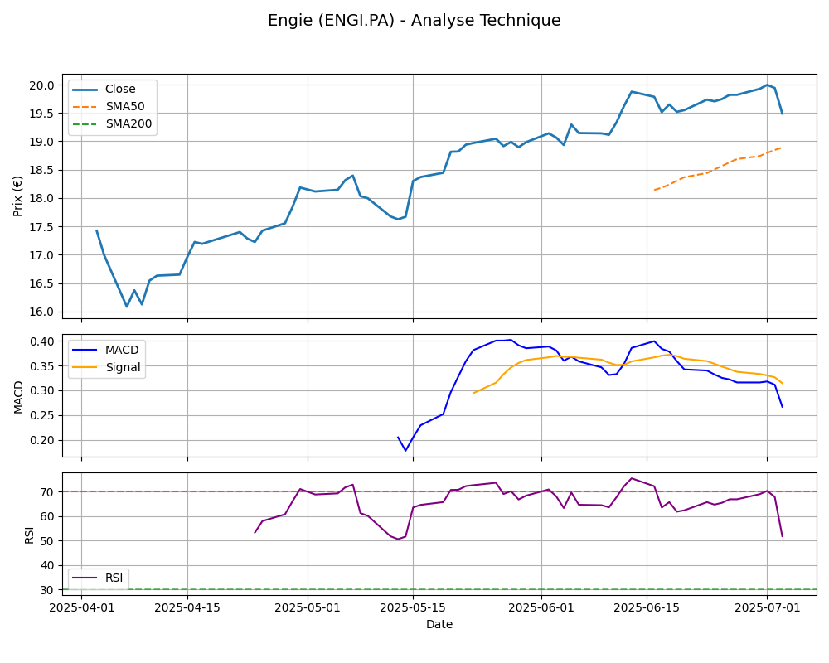This screenshot has width=829, height=663.
Task: Click the '19.5' price tick label
Action: [43, 114]
